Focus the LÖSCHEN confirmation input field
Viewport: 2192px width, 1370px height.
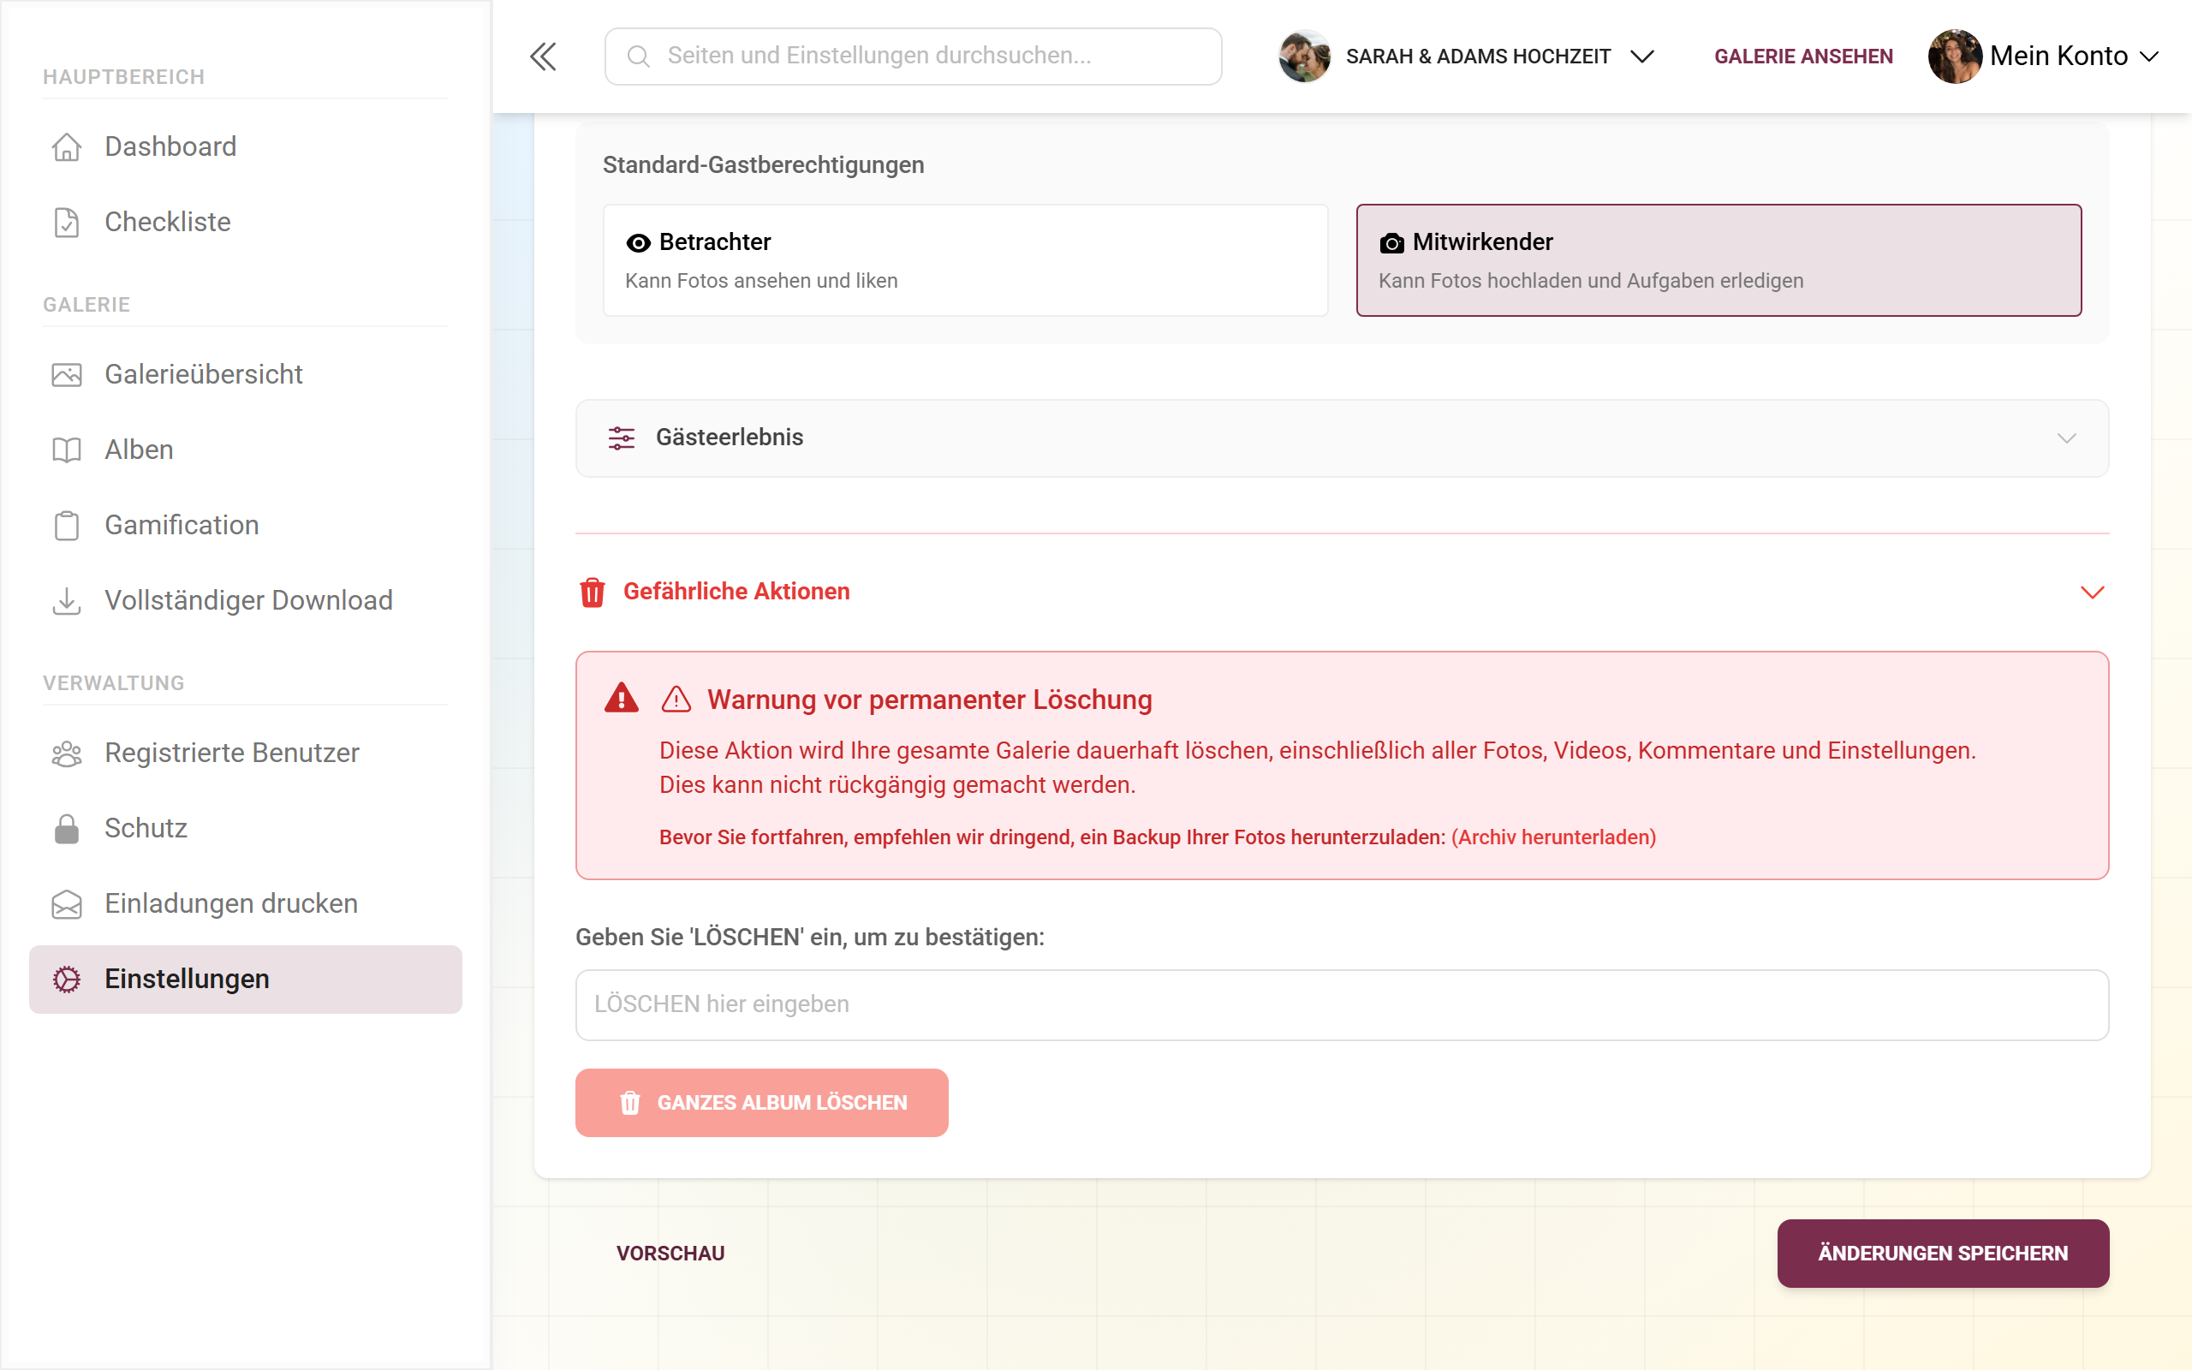click(x=1343, y=1005)
